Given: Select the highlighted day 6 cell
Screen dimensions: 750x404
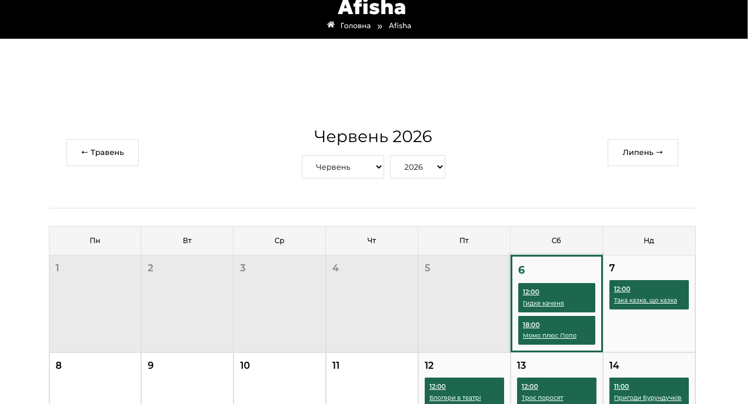Looking at the screenshot, I should tap(556, 304).
